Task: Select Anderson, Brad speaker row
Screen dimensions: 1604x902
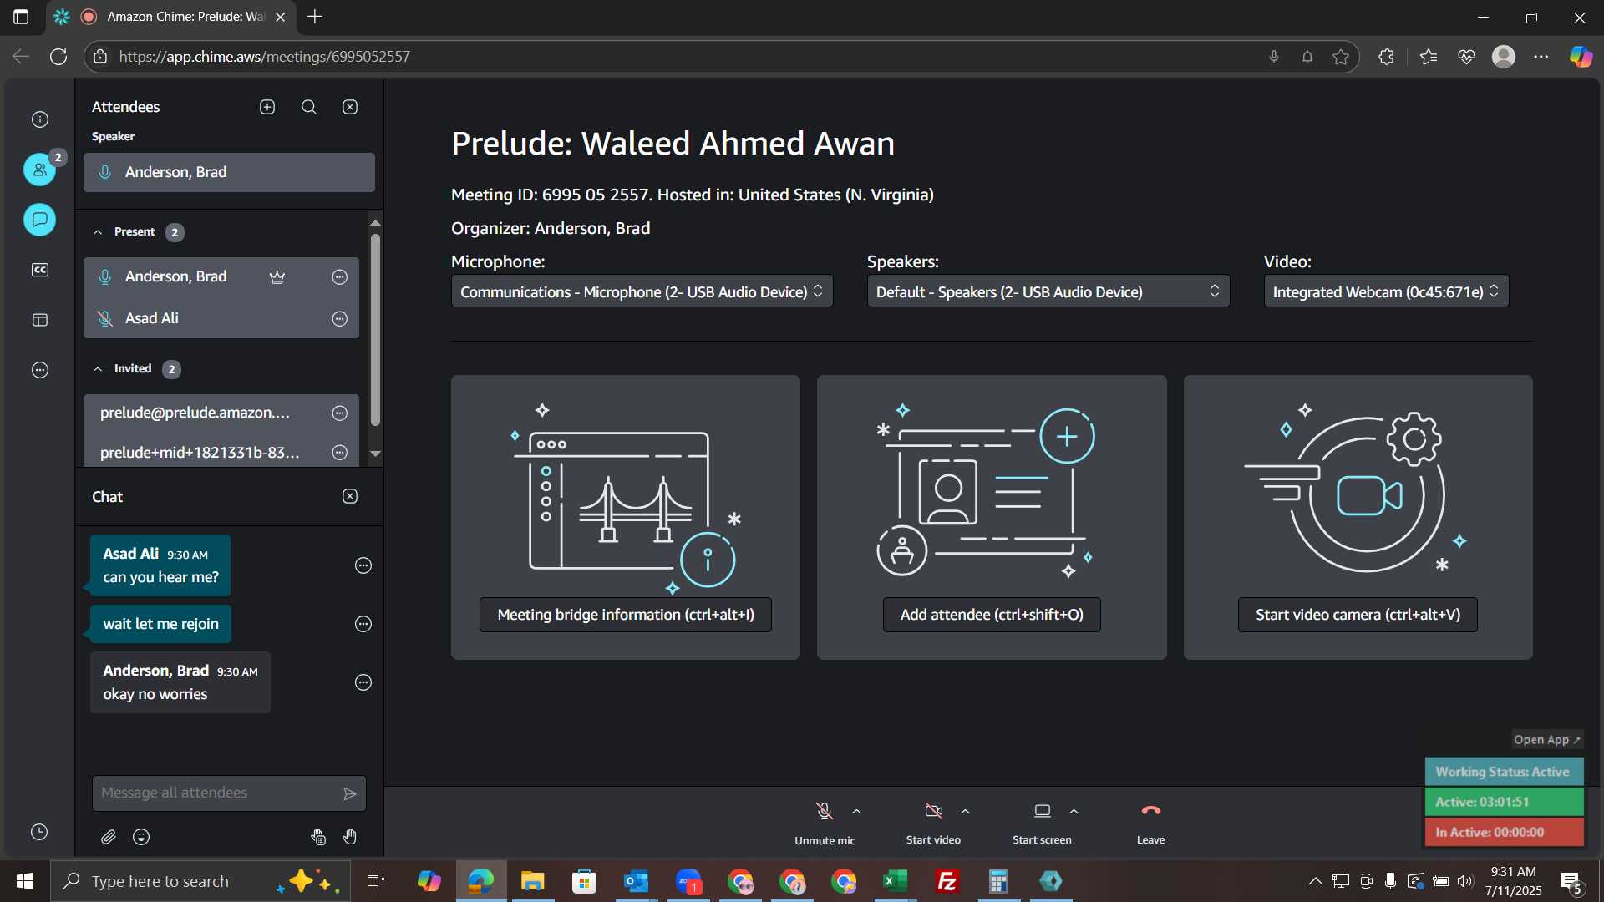Action: (229, 172)
